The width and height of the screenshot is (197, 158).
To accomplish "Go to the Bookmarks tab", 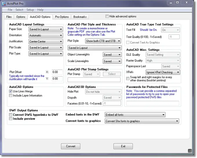I will 80,17.
